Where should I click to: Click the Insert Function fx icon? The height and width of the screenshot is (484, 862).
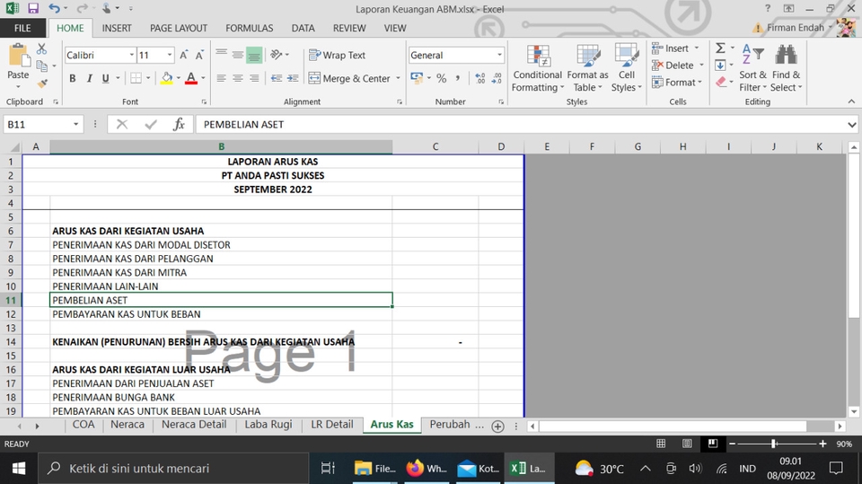pyautogui.click(x=179, y=124)
